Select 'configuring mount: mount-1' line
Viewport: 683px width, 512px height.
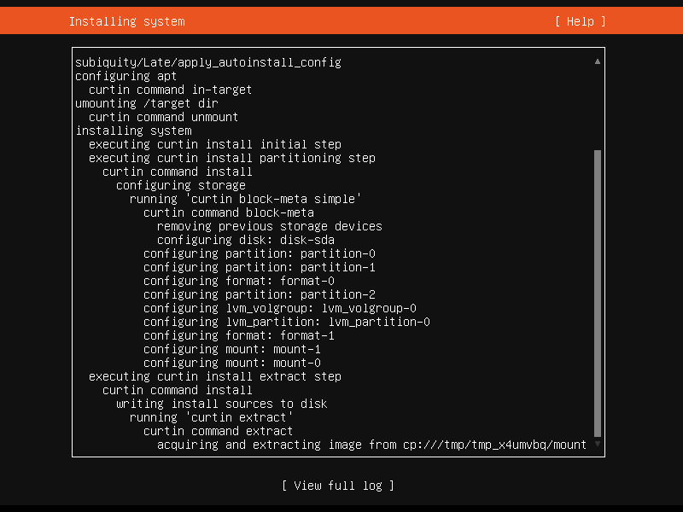[232, 349]
